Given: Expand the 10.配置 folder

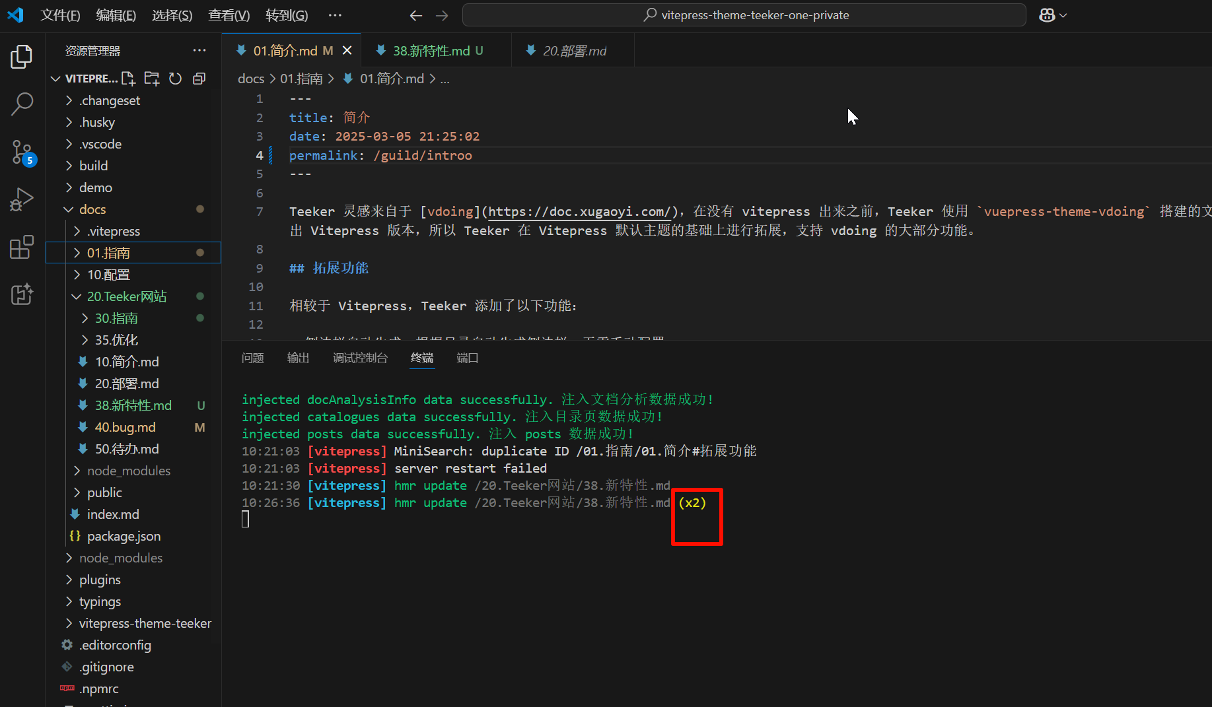Looking at the screenshot, I should pos(133,275).
